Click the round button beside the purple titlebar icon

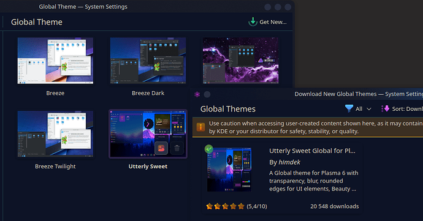click(x=207, y=94)
